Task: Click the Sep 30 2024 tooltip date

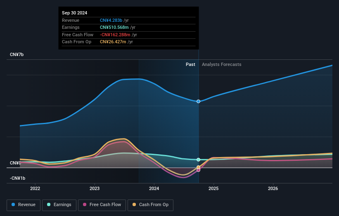Action: tap(75, 13)
